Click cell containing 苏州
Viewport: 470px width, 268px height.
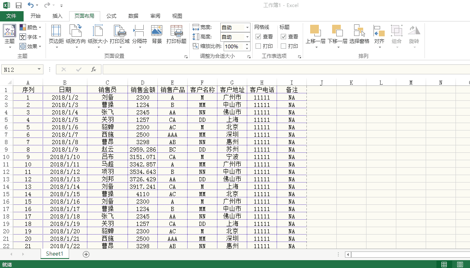(232, 149)
